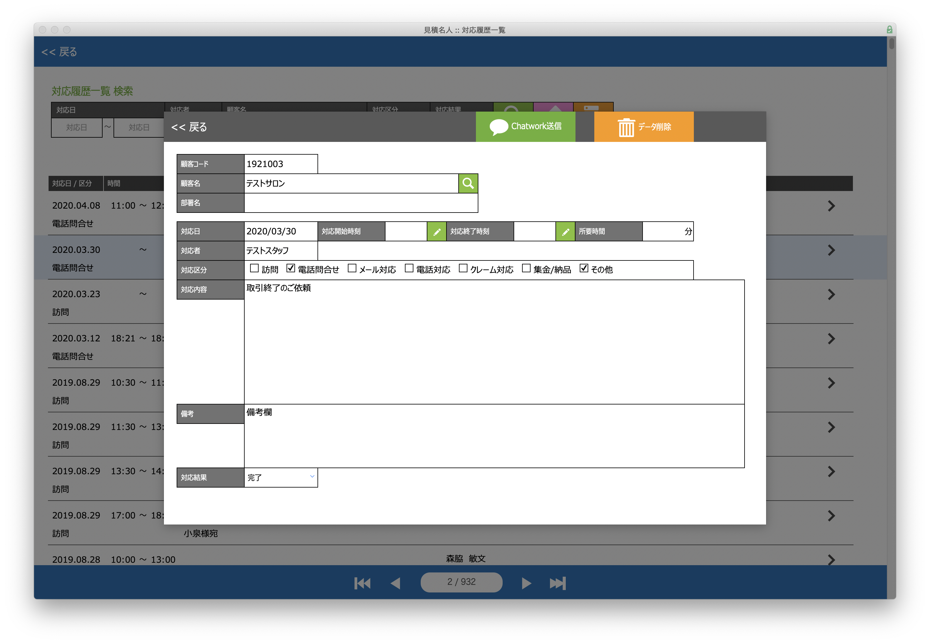The height and width of the screenshot is (644, 930).
Task: Uncheck the 電話問合せ checkbox
Action: pos(291,268)
